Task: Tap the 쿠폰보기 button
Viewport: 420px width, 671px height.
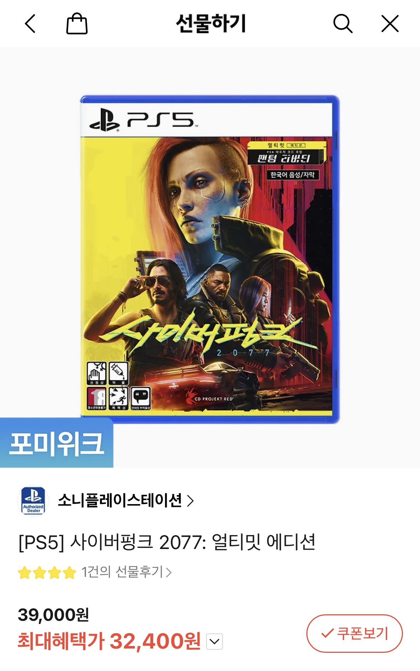Action: [354, 634]
